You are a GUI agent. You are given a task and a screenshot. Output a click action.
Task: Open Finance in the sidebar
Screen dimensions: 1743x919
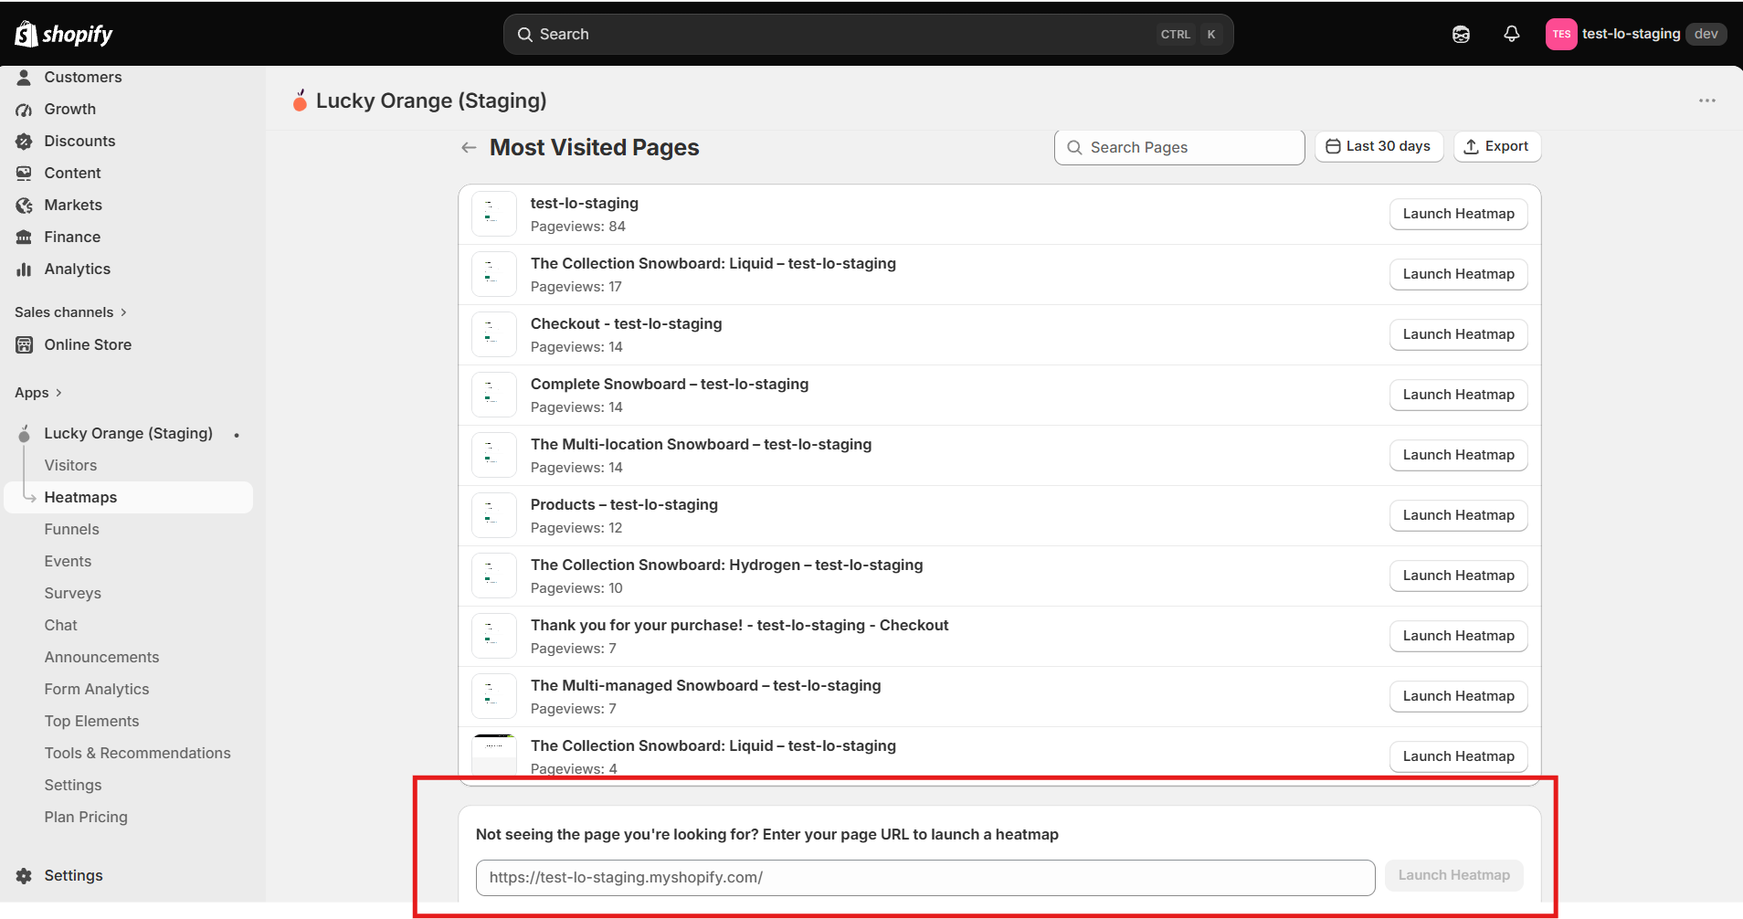(72, 237)
